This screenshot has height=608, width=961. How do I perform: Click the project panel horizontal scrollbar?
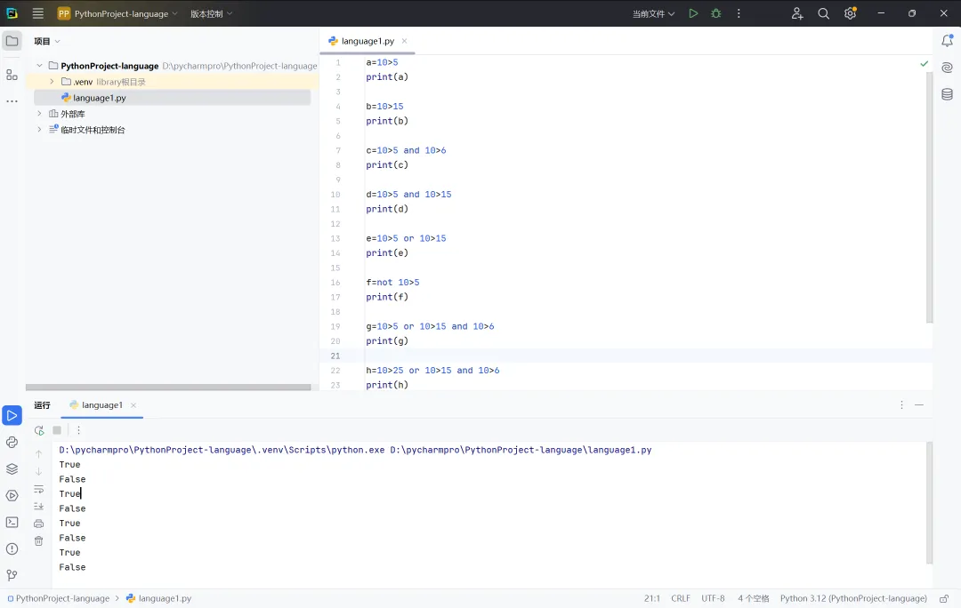coord(168,387)
